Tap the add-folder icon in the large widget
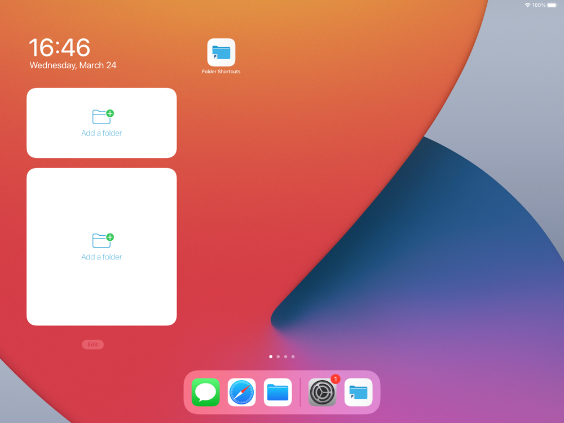Screen dimensions: 564x423 point(103,240)
